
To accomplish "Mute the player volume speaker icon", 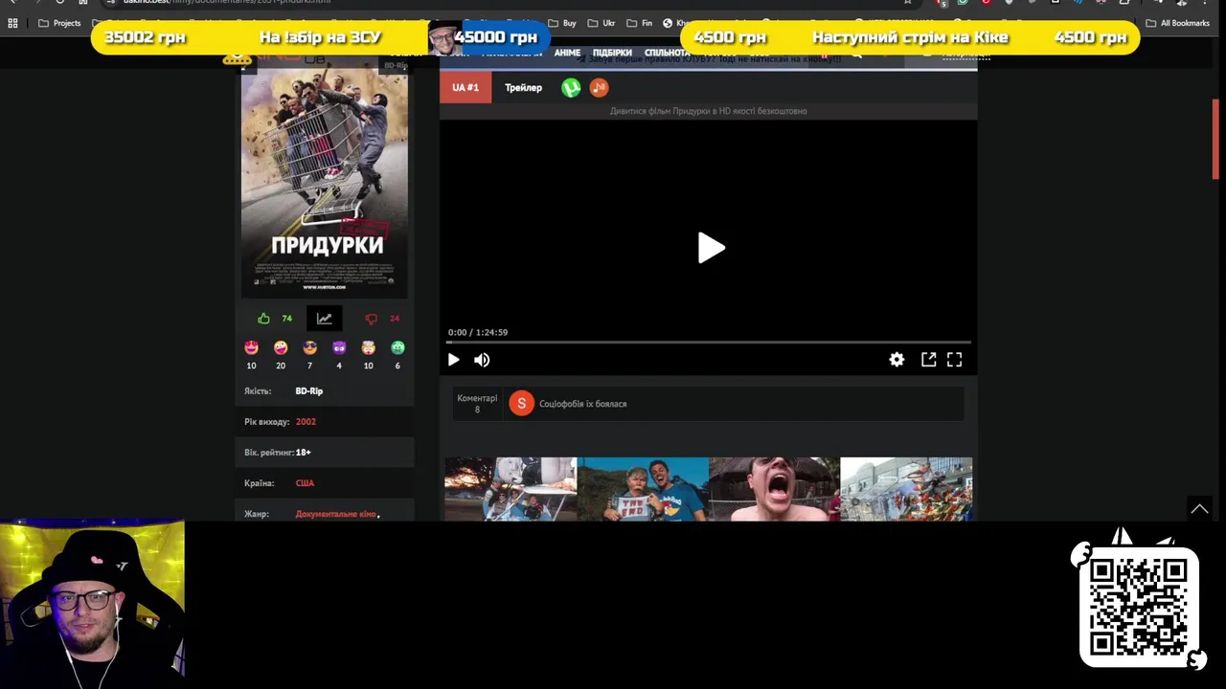I will pos(482,360).
